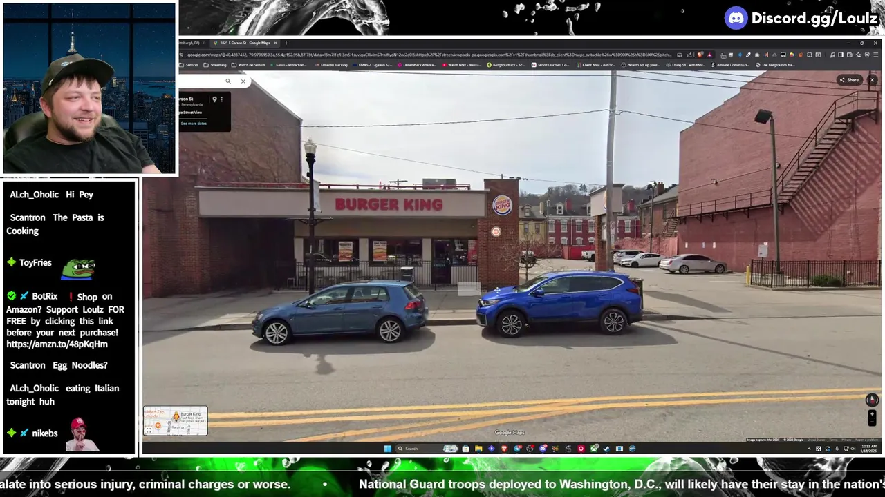This screenshot has width=885, height=497.
Task: Open the pink circle recorder app in taskbar
Action: point(581,449)
